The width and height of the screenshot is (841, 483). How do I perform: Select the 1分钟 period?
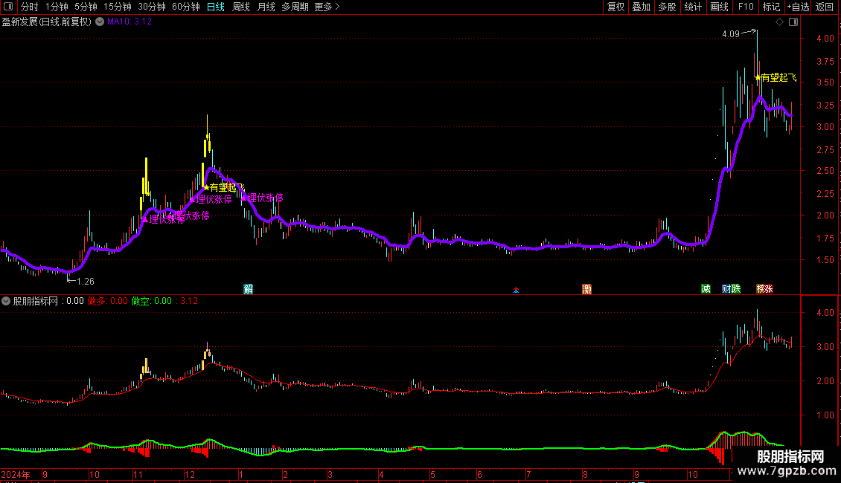[x=57, y=7]
